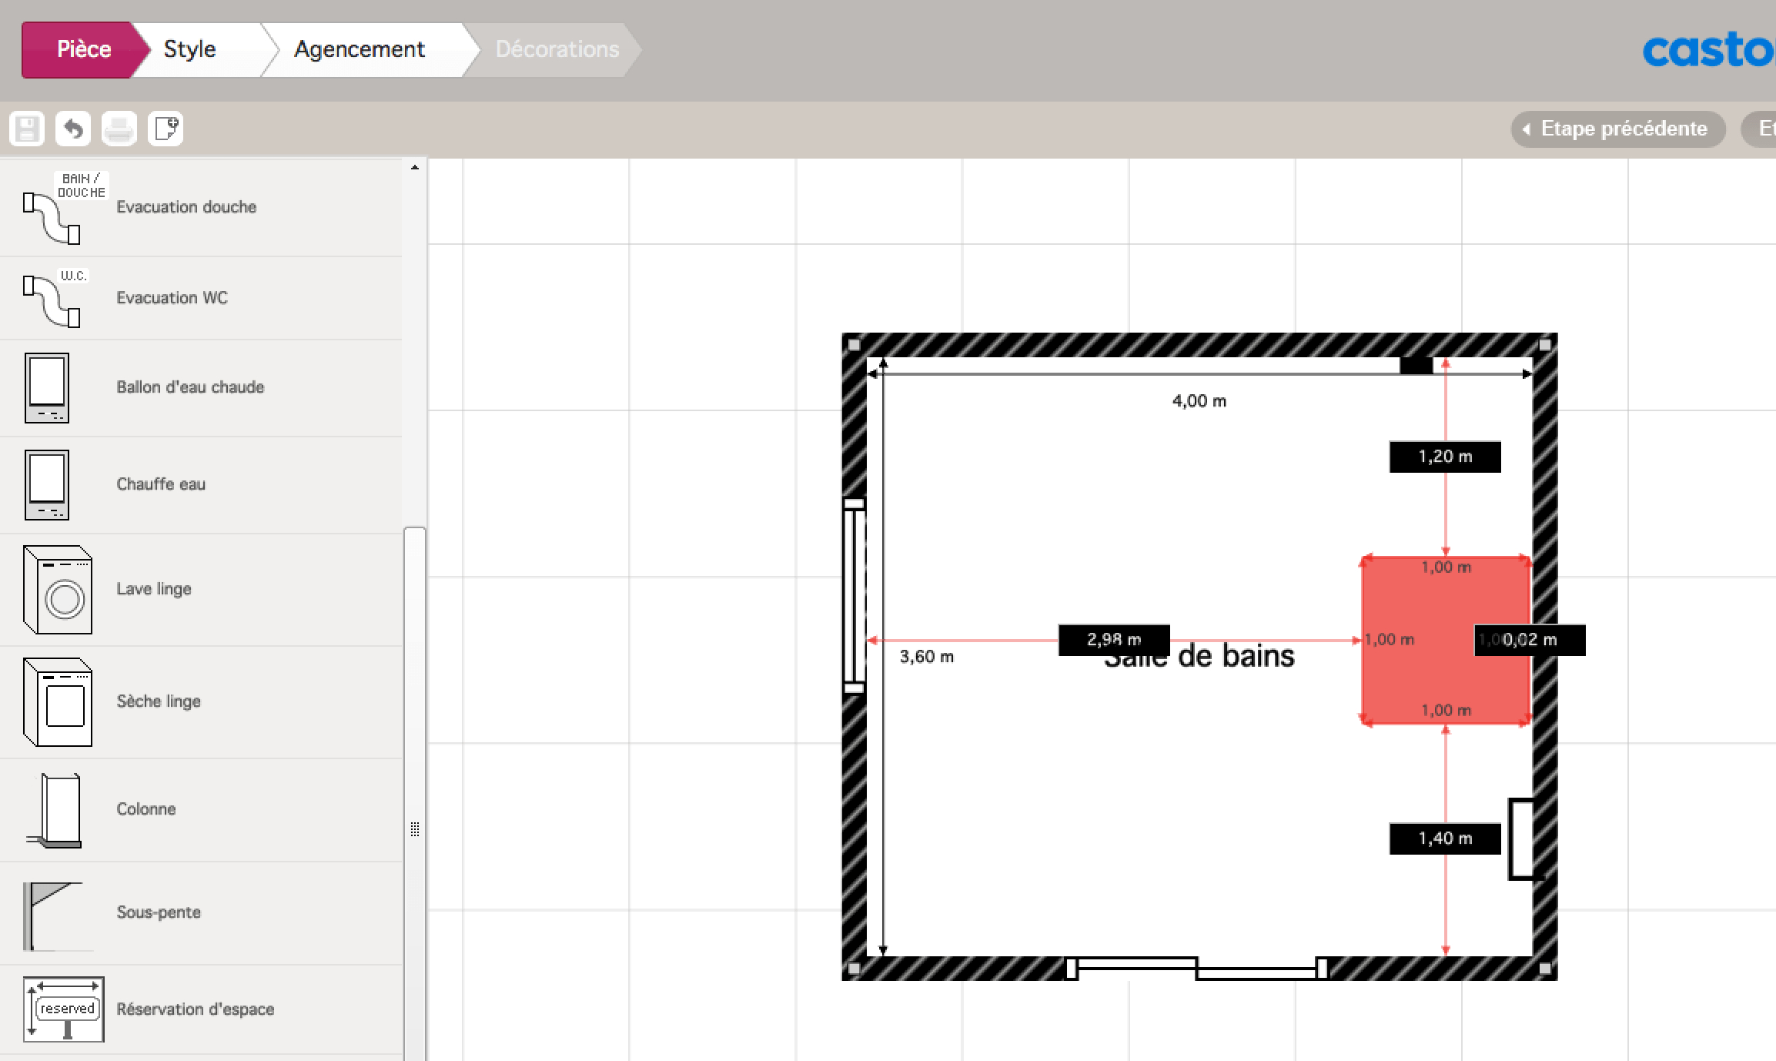Pick the Ballon d'eau chaude icon
This screenshot has height=1061, width=1776.
pyautogui.click(x=47, y=387)
